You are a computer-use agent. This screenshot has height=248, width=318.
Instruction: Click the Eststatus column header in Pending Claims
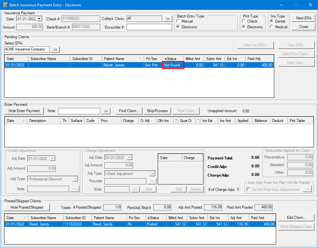coord(172,59)
